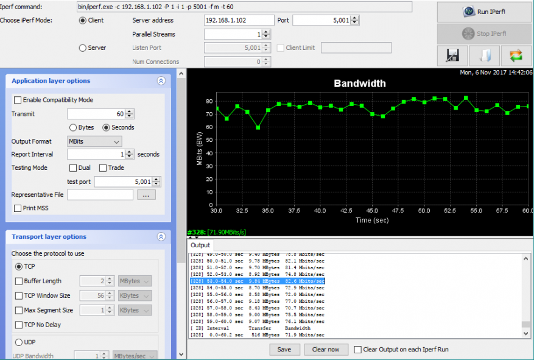Click the Parallel Streams spinner arrows

click(x=265, y=35)
